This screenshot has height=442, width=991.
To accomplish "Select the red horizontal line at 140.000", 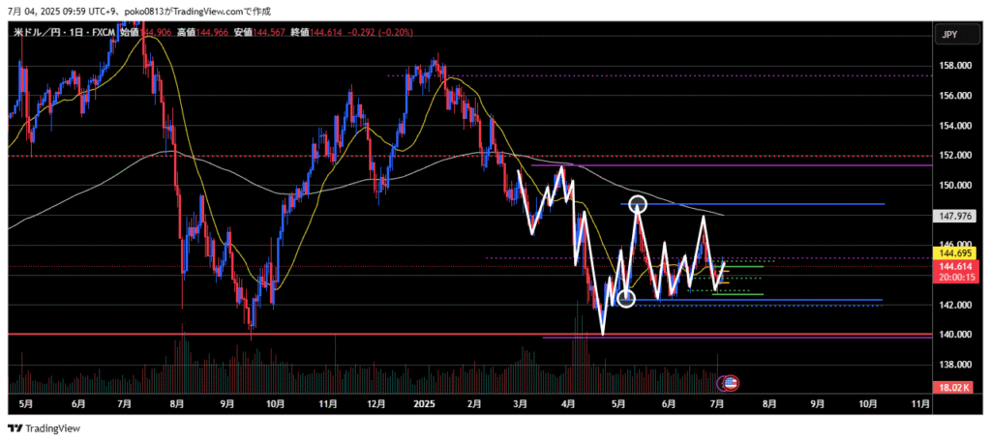I will coord(290,335).
